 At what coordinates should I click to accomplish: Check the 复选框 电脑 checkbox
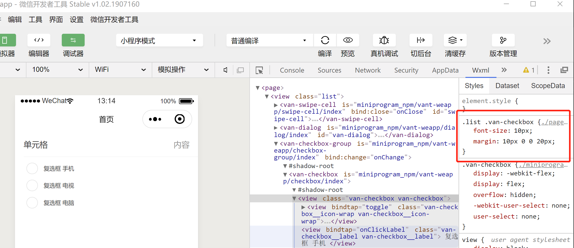[32, 203]
